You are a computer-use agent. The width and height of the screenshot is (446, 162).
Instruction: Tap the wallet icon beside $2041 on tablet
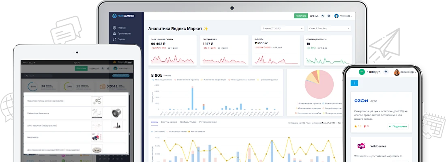pyautogui.click(x=102, y=86)
